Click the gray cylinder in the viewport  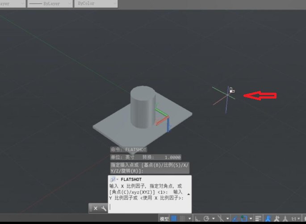pyautogui.click(x=143, y=108)
